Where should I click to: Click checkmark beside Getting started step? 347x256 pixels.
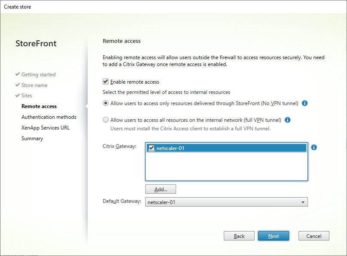click(18, 74)
